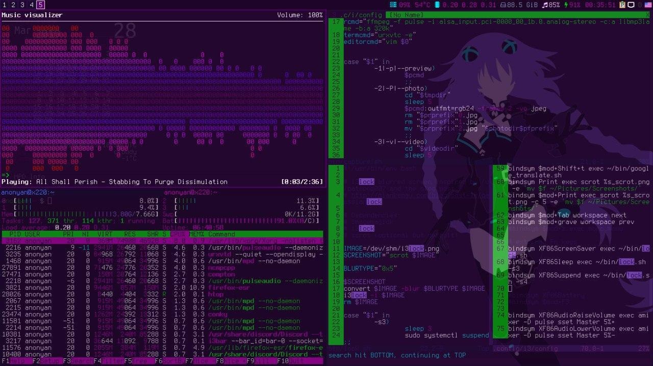Click the termcmd="urxvtc -e" line in vim
The width and height of the screenshot is (653, 366).
point(380,35)
